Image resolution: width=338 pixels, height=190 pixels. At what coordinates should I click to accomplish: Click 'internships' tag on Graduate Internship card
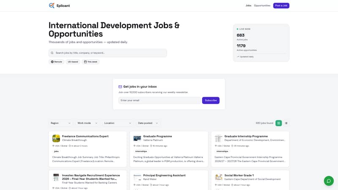(222, 152)
